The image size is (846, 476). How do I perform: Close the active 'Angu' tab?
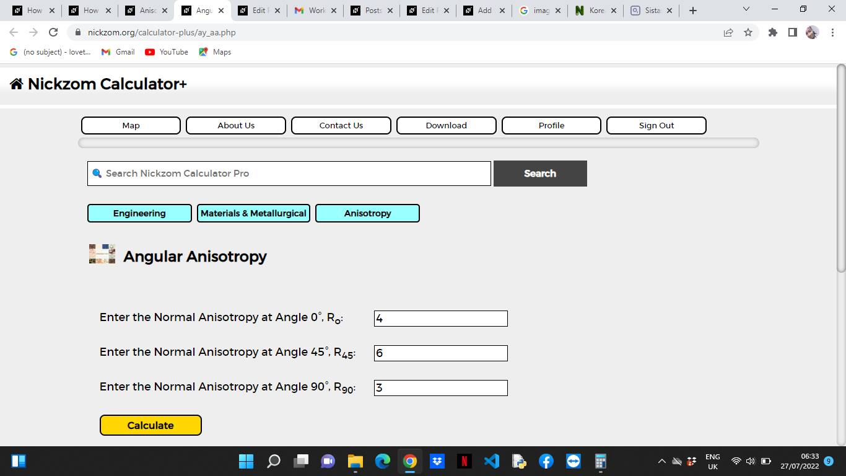tap(221, 11)
